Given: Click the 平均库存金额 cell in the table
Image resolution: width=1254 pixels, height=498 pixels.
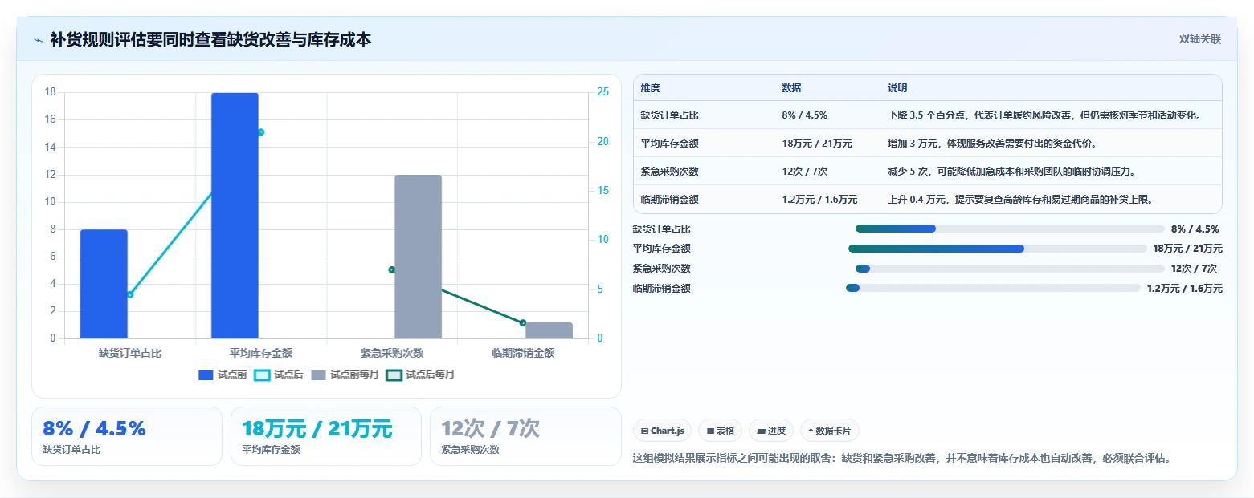Looking at the screenshot, I should 669,144.
